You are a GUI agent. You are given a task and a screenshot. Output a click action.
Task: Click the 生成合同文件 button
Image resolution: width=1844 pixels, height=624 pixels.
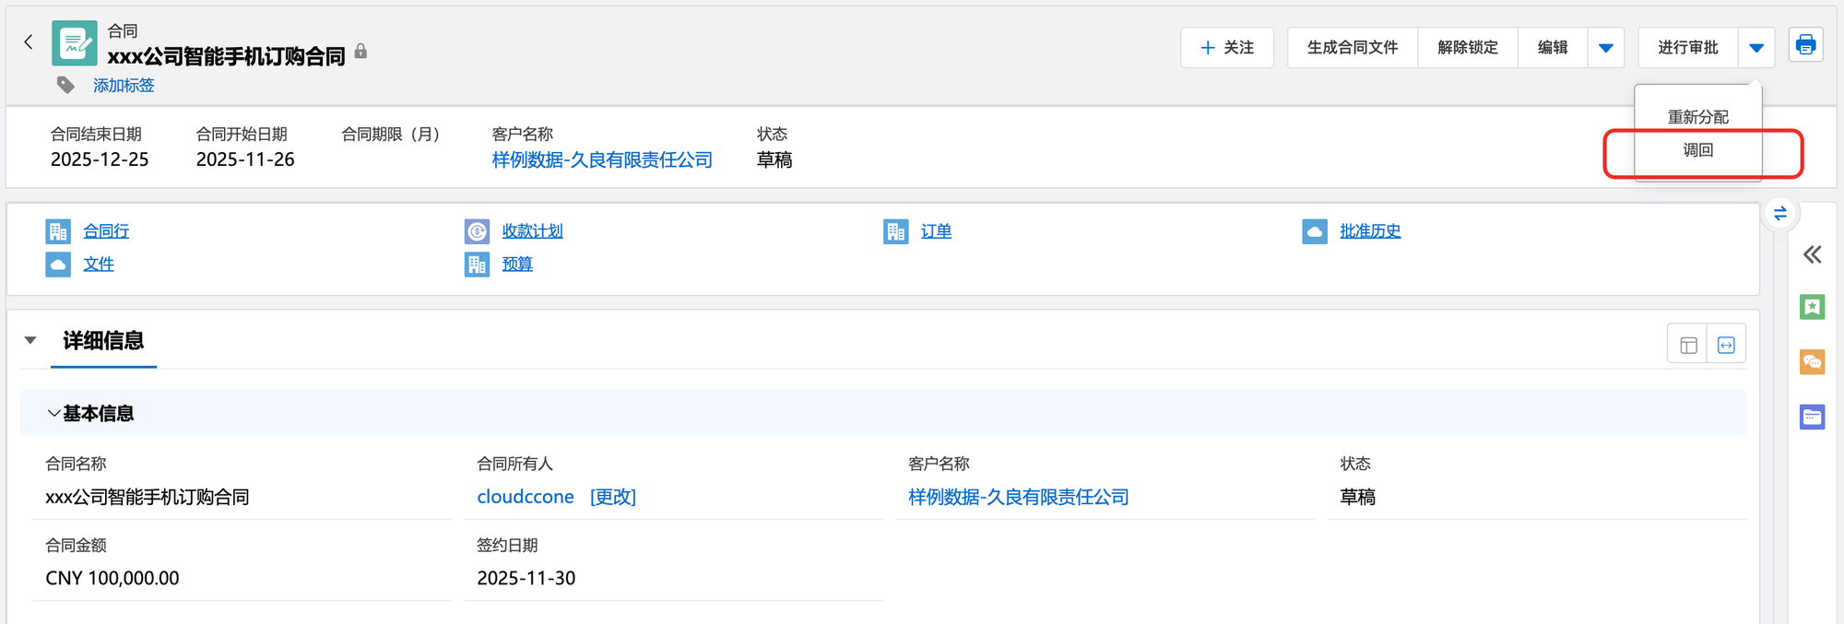click(1352, 48)
